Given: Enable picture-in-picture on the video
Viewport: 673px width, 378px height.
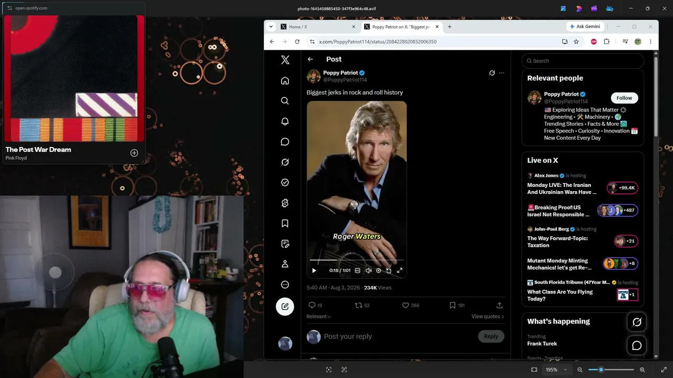Looking at the screenshot, I should 389,270.
